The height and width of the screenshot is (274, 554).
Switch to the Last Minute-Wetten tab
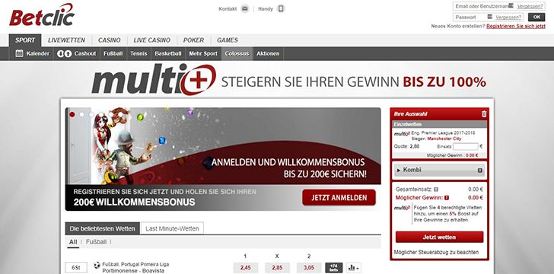pyautogui.click(x=172, y=229)
